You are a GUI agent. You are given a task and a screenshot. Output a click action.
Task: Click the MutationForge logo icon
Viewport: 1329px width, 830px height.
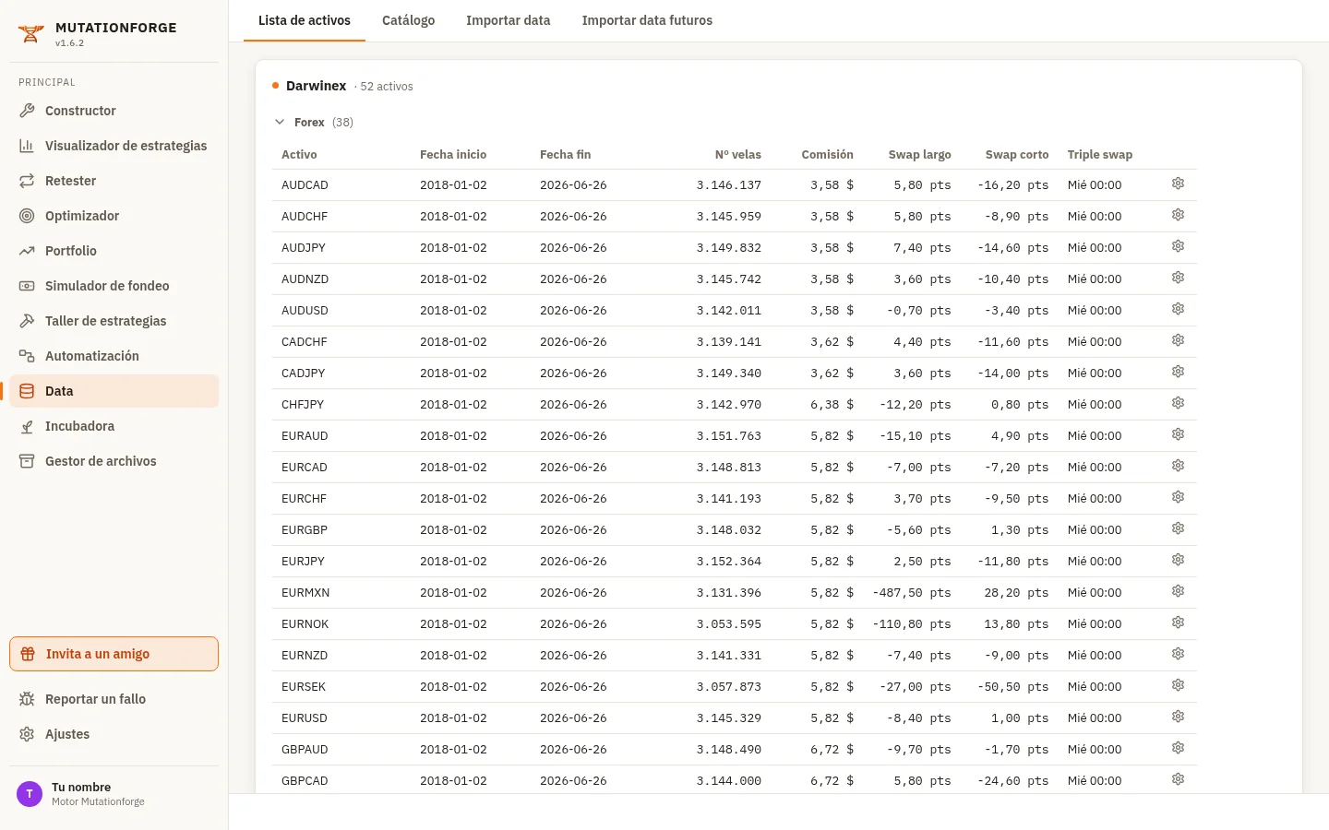(x=31, y=34)
